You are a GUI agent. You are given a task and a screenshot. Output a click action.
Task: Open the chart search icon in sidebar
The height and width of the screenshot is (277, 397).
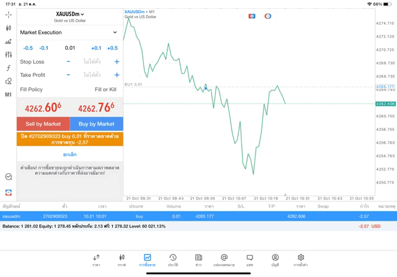[8, 177]
